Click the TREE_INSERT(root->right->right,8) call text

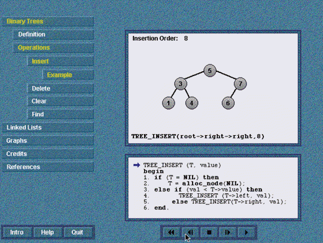198,136
